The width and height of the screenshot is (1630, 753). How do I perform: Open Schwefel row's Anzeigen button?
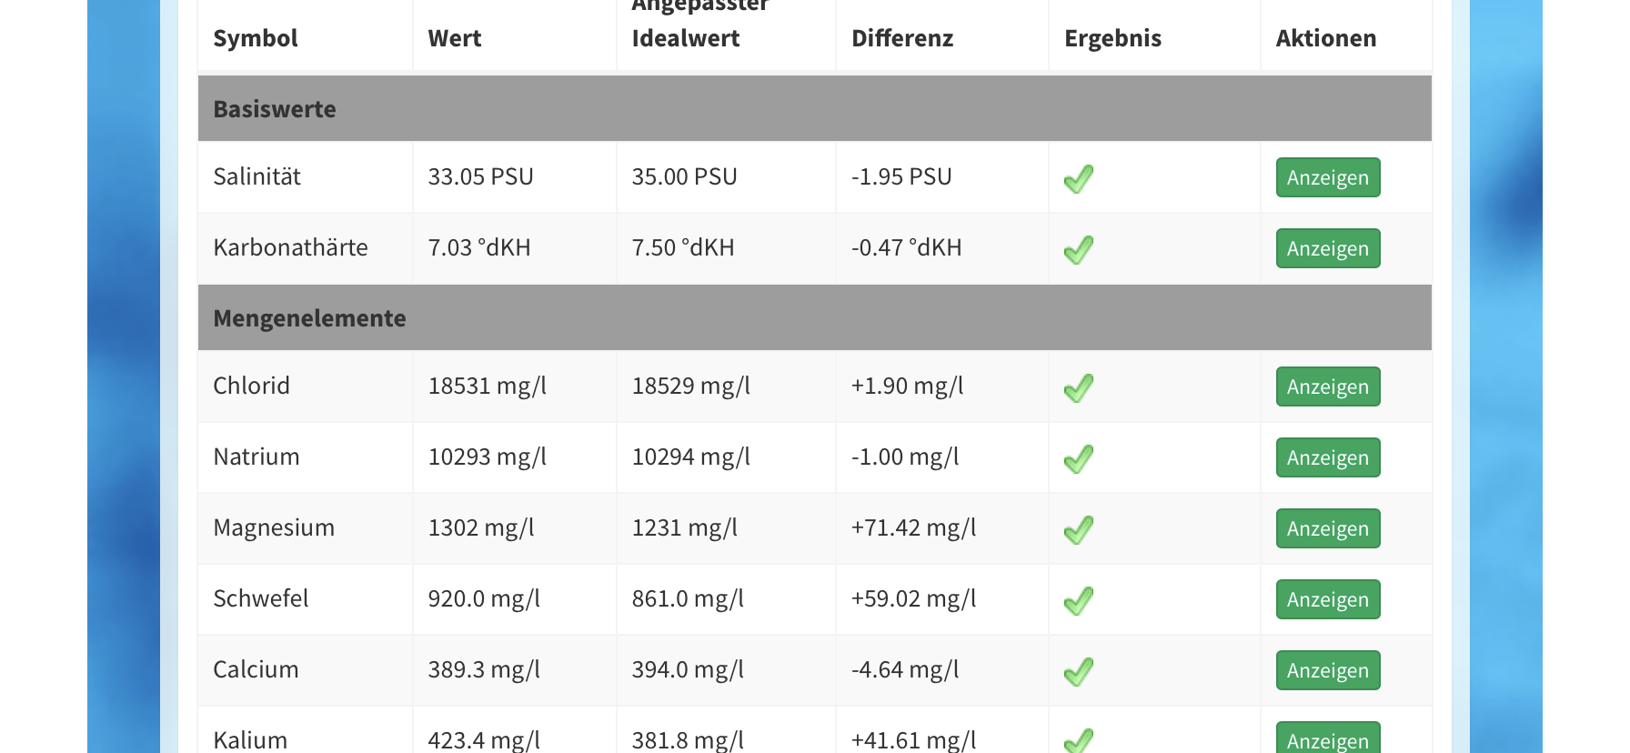1327,599
